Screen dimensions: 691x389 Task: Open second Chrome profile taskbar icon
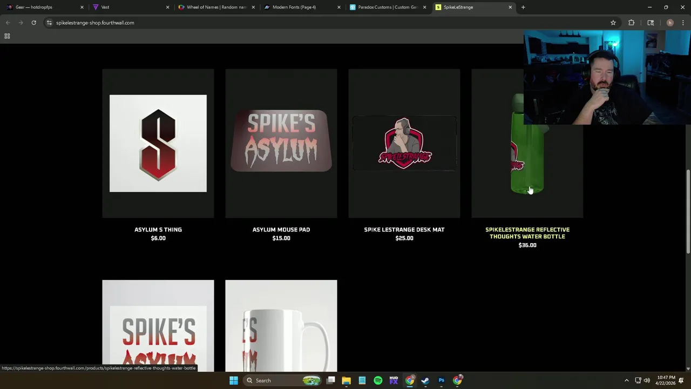tap(457, 380)
